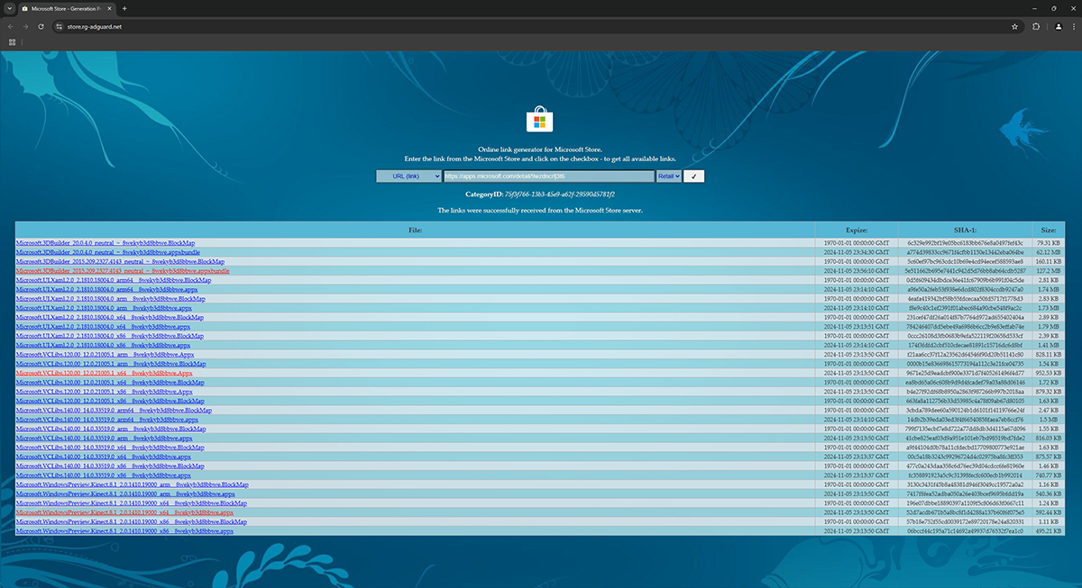Open the tab search chevron
The image size is (1082, 588).
8,8
